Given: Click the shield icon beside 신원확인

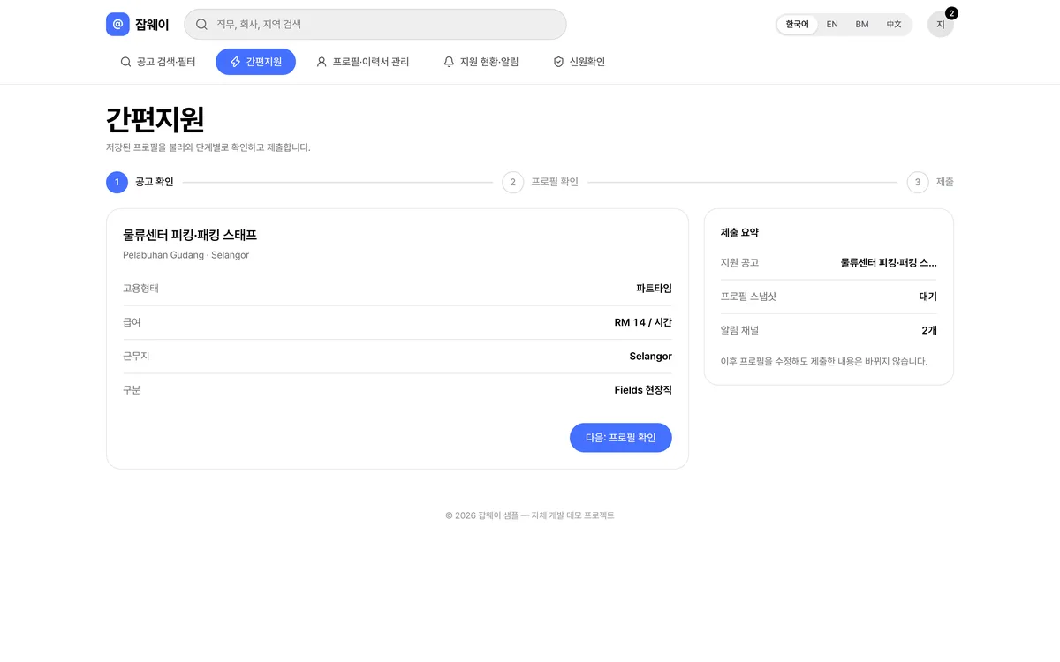Looking at the screenshot, I should (558, 62).
